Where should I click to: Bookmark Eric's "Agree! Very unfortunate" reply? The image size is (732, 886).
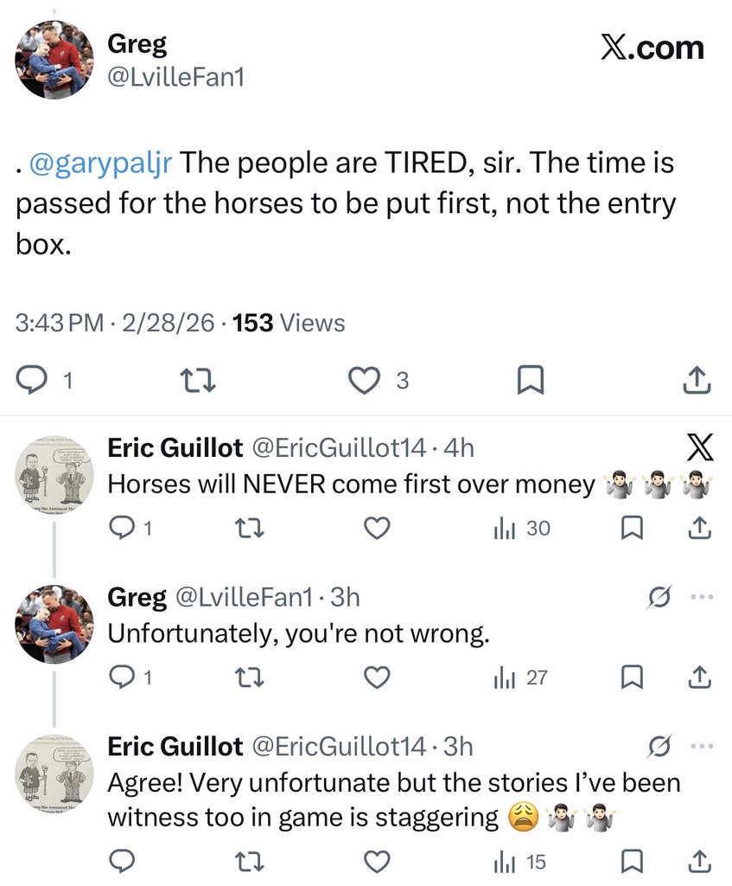pyautogui.click(x=633, y=862)
